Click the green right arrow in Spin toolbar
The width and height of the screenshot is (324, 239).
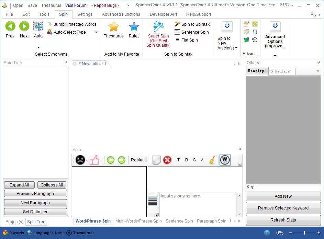tap(122, 160)
